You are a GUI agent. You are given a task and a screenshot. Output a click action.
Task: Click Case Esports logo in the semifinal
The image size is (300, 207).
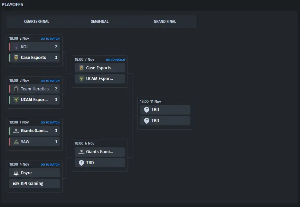(82, 68)
